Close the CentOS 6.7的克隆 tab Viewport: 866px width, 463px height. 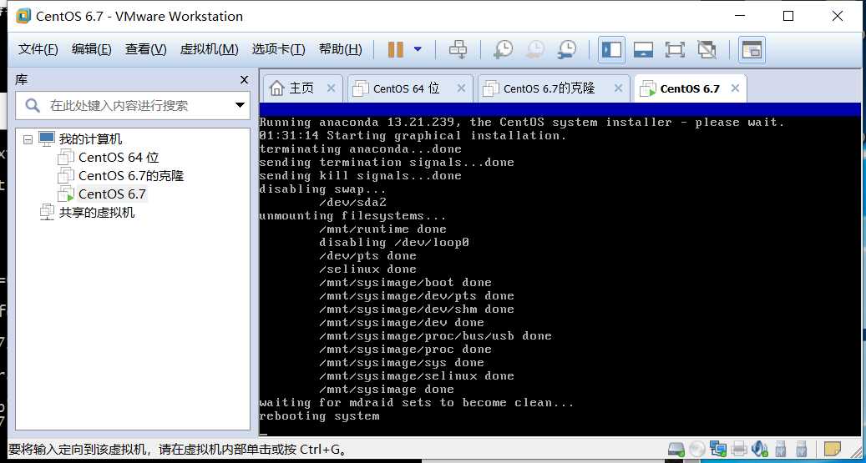pos(618,88)
